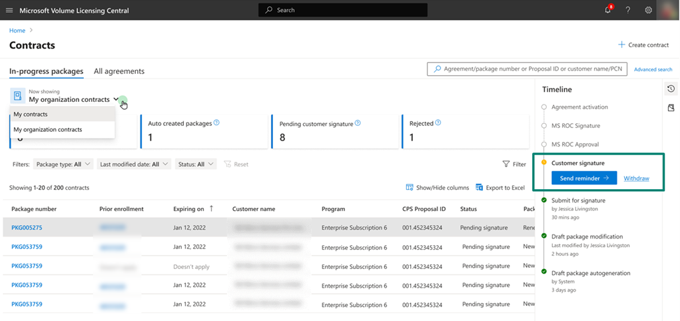Click the Send reminder button

coord(584,178)
